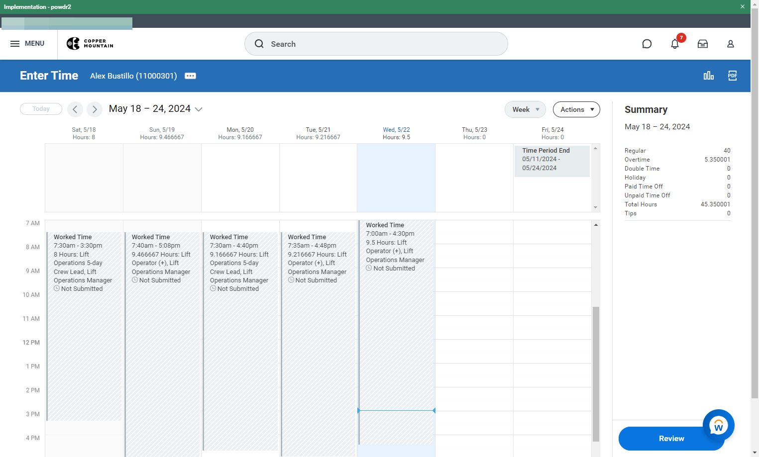The image size is (759, 457).
Task: Click the Regular hours value 40
Action: [727, 151]
